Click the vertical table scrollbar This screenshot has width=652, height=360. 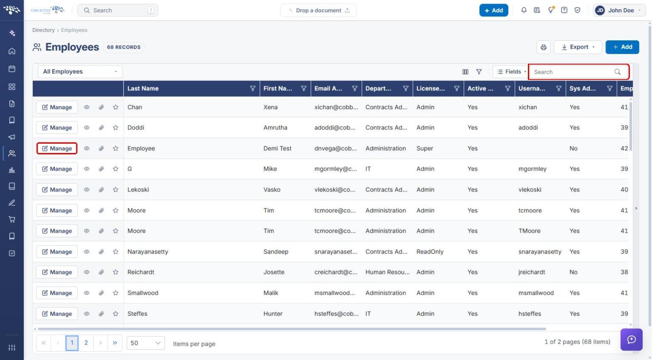point(631,126)
